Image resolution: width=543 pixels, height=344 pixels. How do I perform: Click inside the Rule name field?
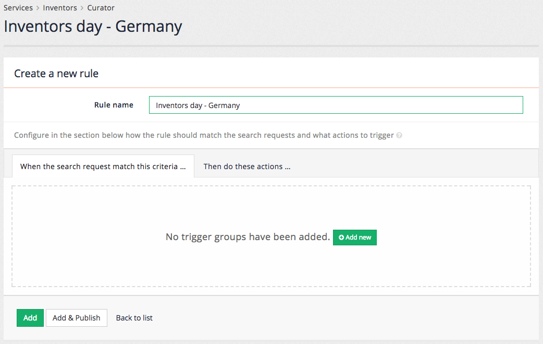point(336,104)
